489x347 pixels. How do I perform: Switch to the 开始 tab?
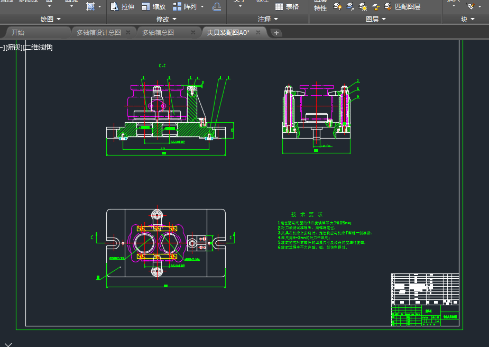point(18,33)
